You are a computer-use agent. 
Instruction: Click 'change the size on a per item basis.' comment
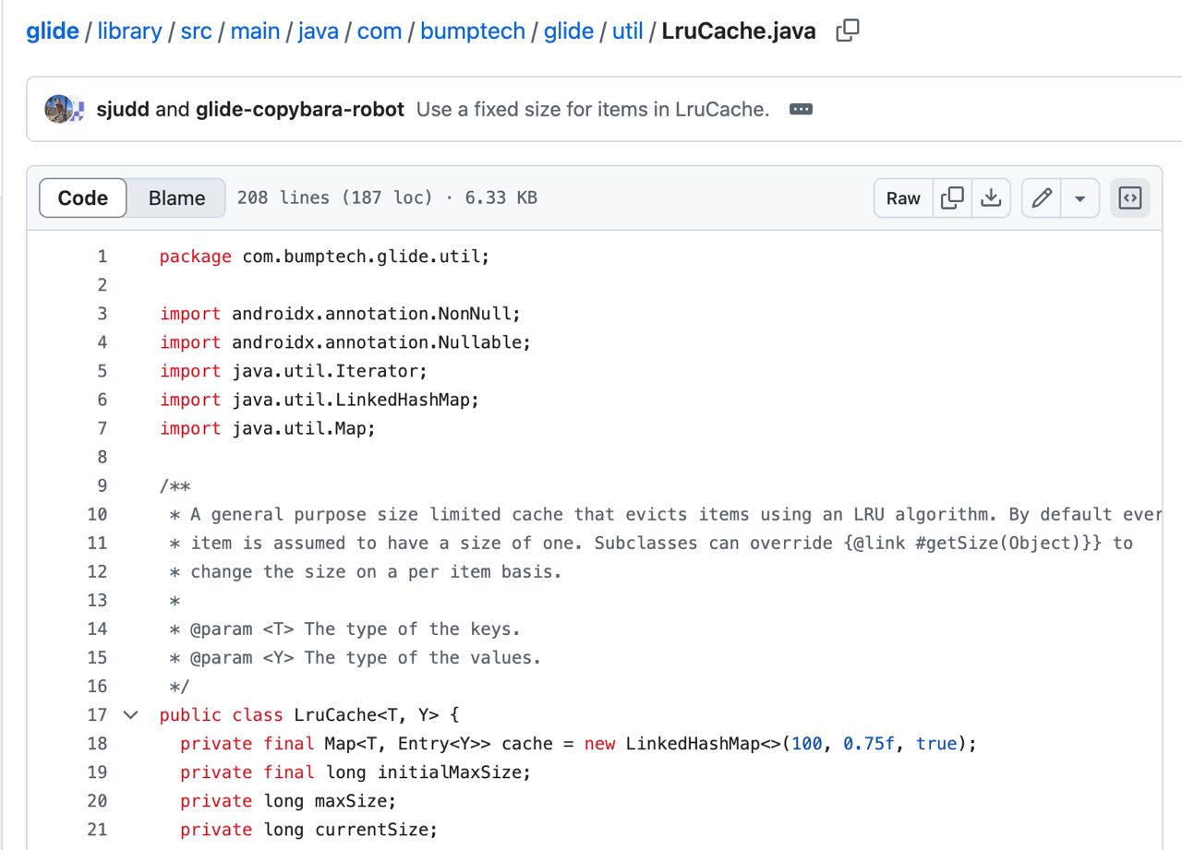coord(376,571)
